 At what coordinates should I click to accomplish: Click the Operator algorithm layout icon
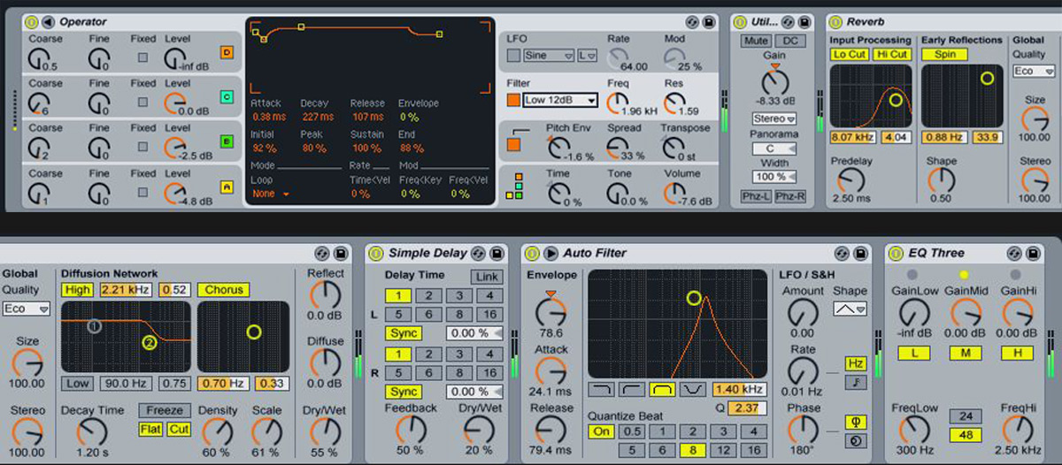point(514,187)
